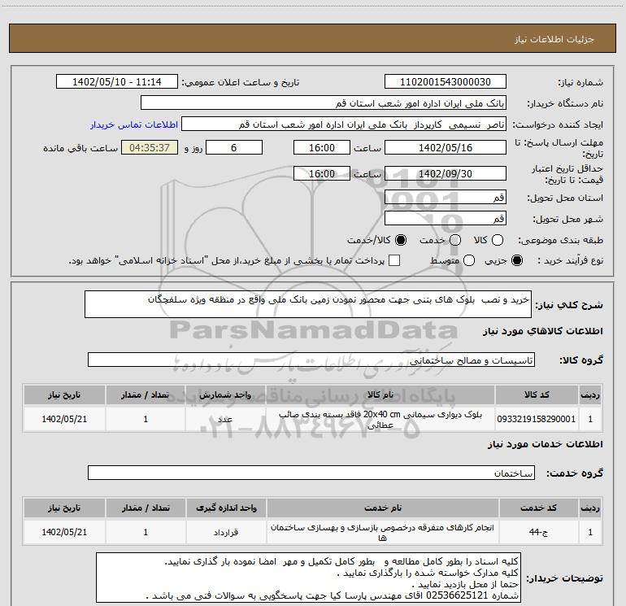This screenshot has height=606, width=626.
Task: Click the شرح کلی نیاز description box
Action: click(308, 304)
